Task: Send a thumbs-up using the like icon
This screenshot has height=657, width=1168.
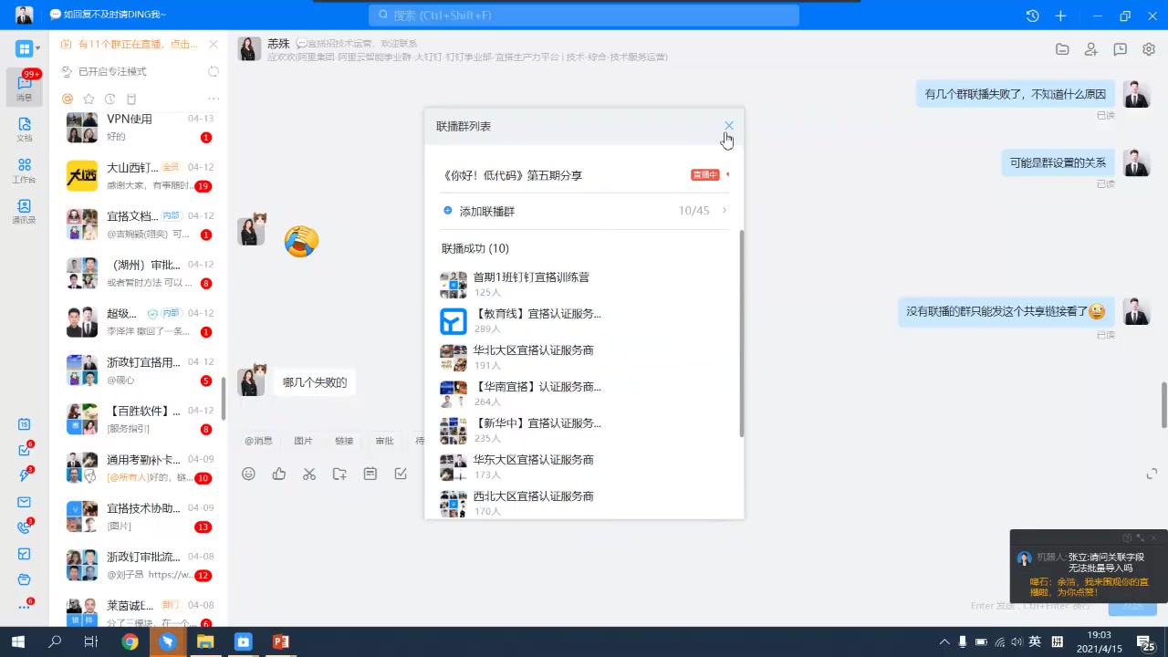Action: (x=278, y=474)
